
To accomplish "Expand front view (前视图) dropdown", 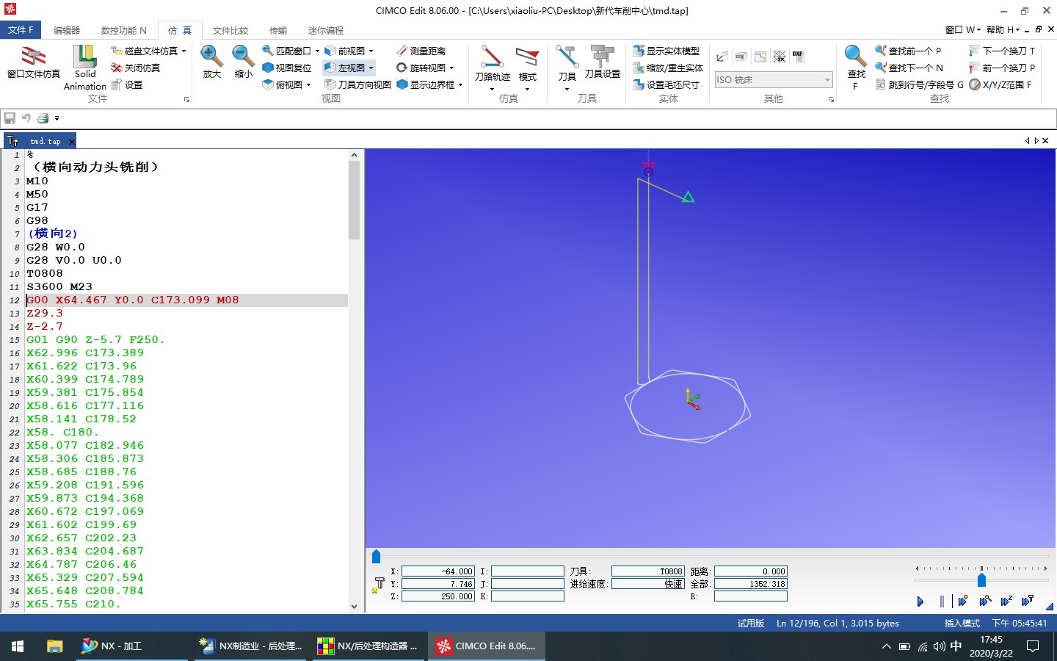I will click(x=371, y=51).
